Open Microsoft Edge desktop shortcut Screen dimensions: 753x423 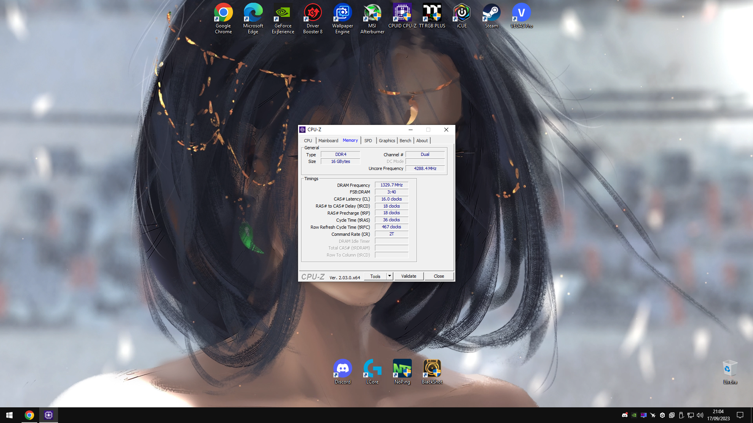point(253,18)
